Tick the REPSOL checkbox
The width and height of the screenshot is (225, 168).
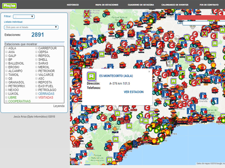(x=37, y=56)
